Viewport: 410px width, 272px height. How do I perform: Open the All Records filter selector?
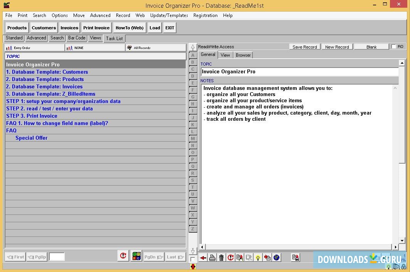[x=156, y=48]
